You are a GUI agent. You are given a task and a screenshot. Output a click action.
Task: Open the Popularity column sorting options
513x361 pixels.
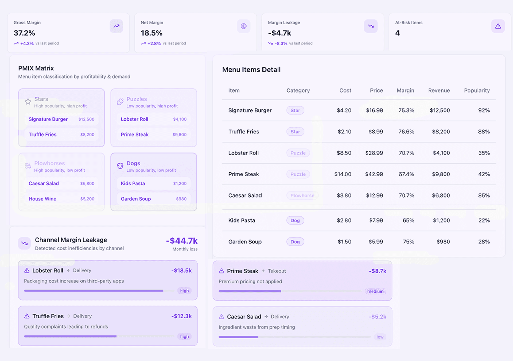pyautogui.click(x=477, y=90)
